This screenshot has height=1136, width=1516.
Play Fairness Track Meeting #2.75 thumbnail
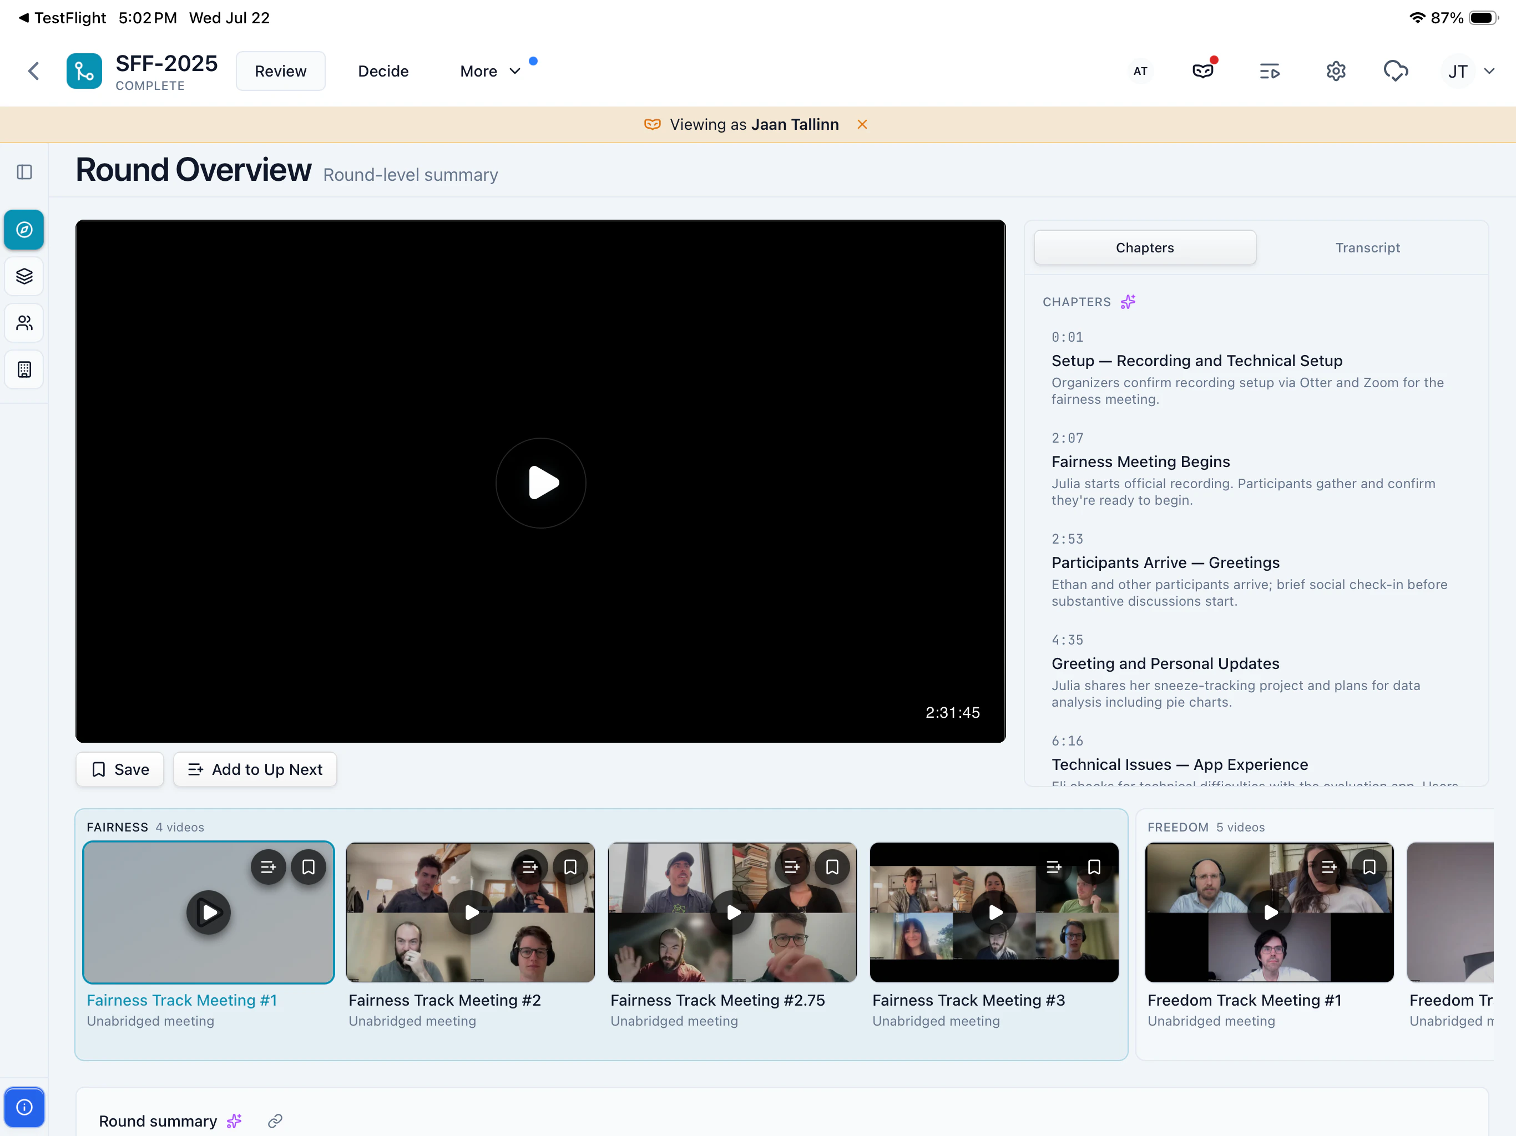(732, 912)
